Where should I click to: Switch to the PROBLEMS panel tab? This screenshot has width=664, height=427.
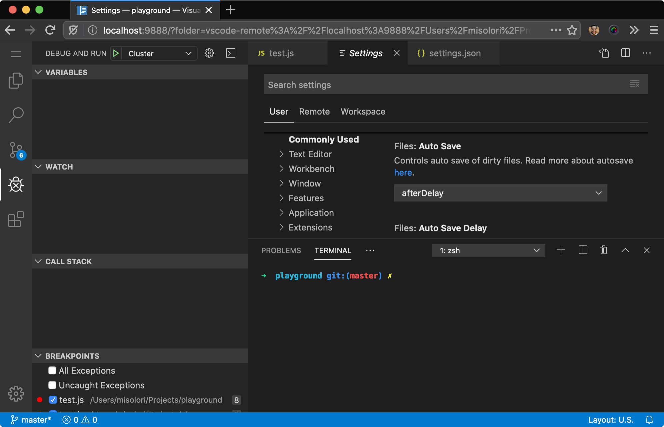281,250
